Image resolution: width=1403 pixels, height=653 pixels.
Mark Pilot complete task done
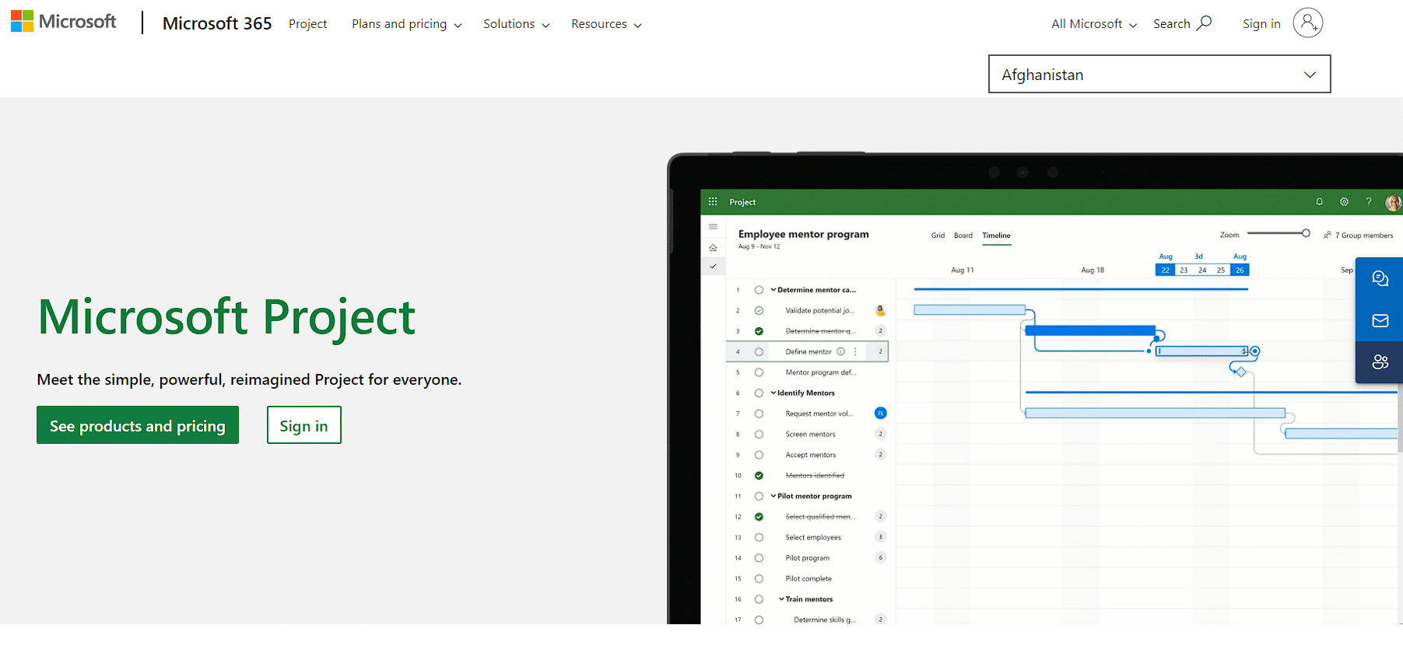(x=759, y=578)
